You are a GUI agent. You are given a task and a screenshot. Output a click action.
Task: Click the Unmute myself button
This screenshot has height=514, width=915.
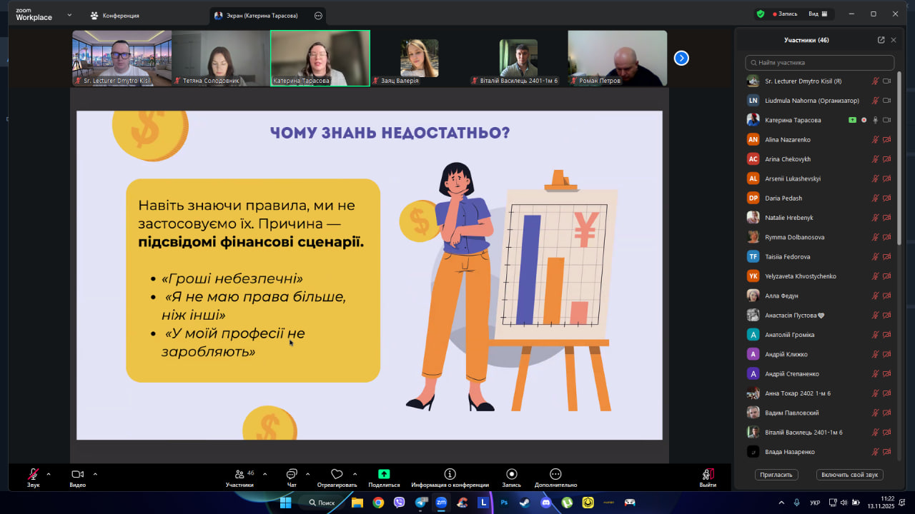(x=849, y=475)
